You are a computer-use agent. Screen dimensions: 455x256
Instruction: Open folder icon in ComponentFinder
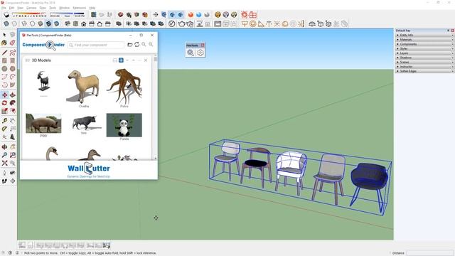130,45
